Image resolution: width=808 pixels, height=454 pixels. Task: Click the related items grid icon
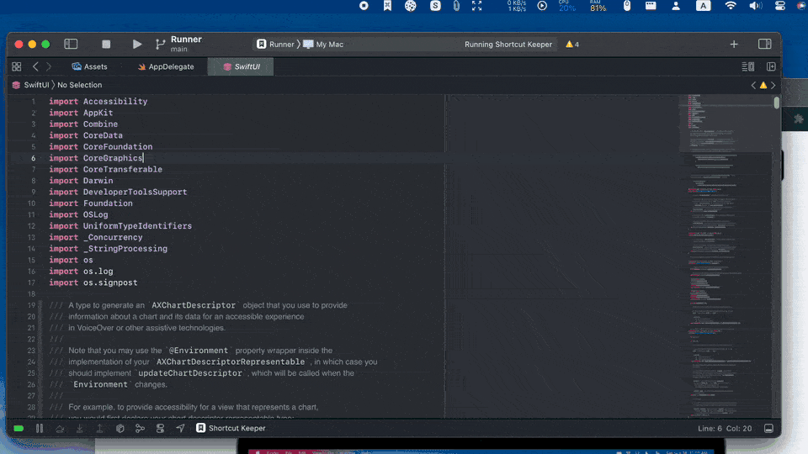click(x=16, y=66)
